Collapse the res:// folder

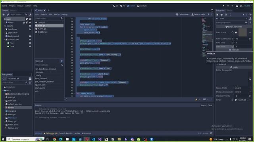(3, 90)
